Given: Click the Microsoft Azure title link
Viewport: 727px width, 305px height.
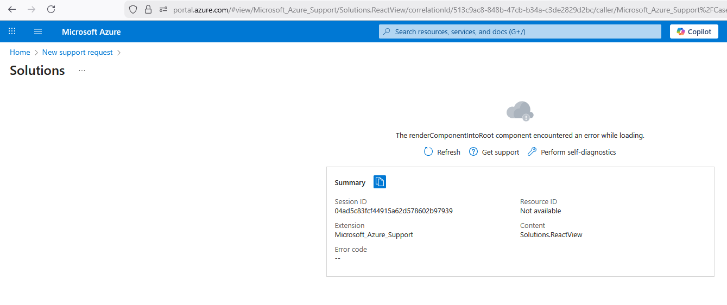Looking at the screenshot, I should [x=91, y=31].
